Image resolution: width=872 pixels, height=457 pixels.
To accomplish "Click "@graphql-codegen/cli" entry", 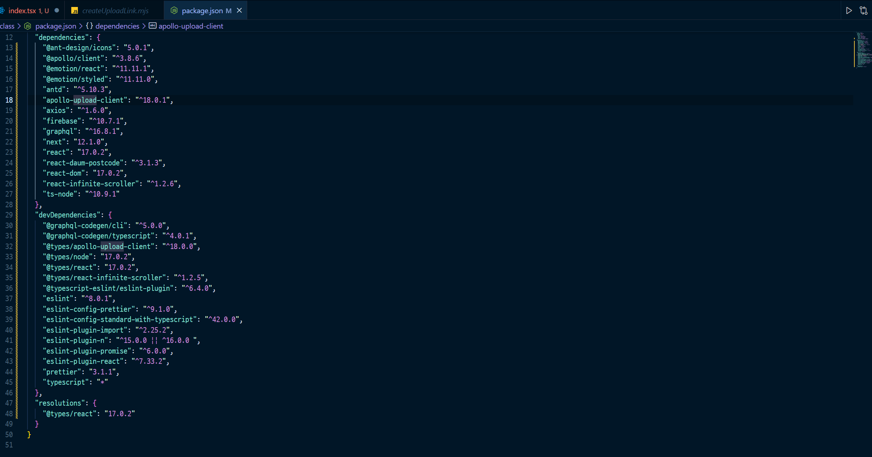I will [85, 226].
